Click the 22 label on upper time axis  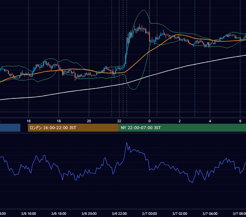coord(119,121)
